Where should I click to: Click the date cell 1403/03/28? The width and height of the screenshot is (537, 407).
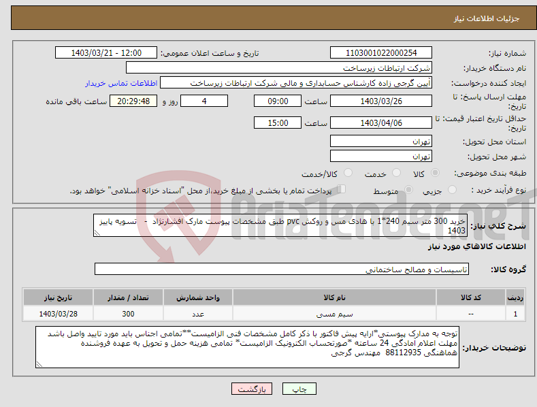pos(59,314)
